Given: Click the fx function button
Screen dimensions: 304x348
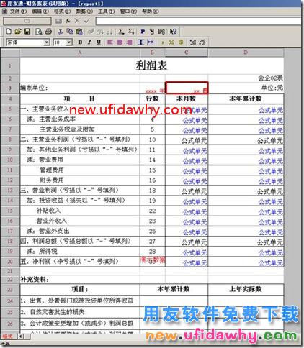Looking at the screenshot, I should coord(68,21).
